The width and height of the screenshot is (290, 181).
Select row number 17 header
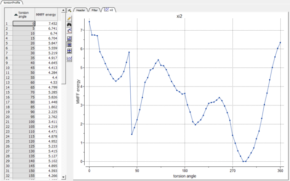8,102
